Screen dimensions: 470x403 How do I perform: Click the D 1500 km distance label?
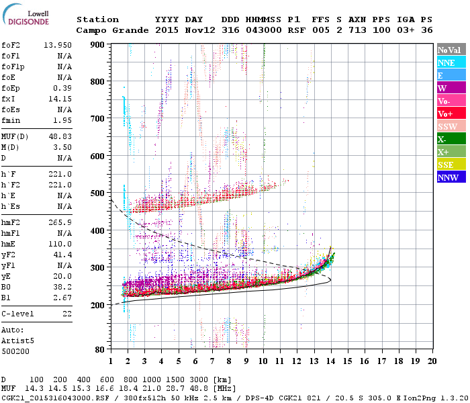tap(175, 379)
